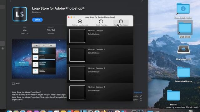
Task: Click the Mac platform label icon
Action: [13, 84]
